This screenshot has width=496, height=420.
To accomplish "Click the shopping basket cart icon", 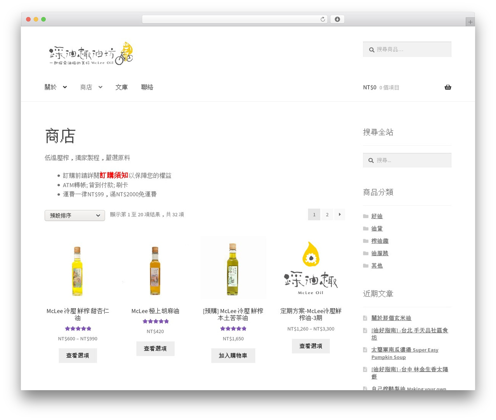I will click(448, 87).
